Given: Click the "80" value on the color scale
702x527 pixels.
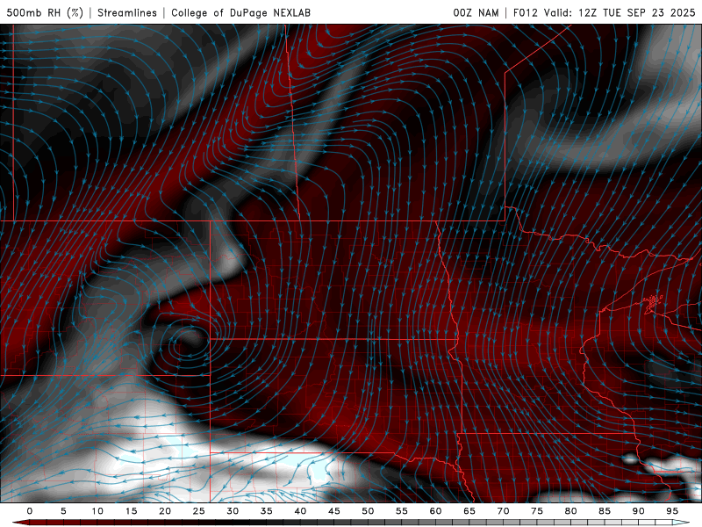Looking at the screenshot, I should coord(571,511).
